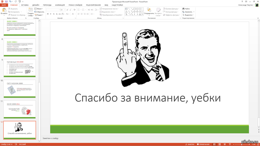Click the Undo arrow icon

[10, 1]
